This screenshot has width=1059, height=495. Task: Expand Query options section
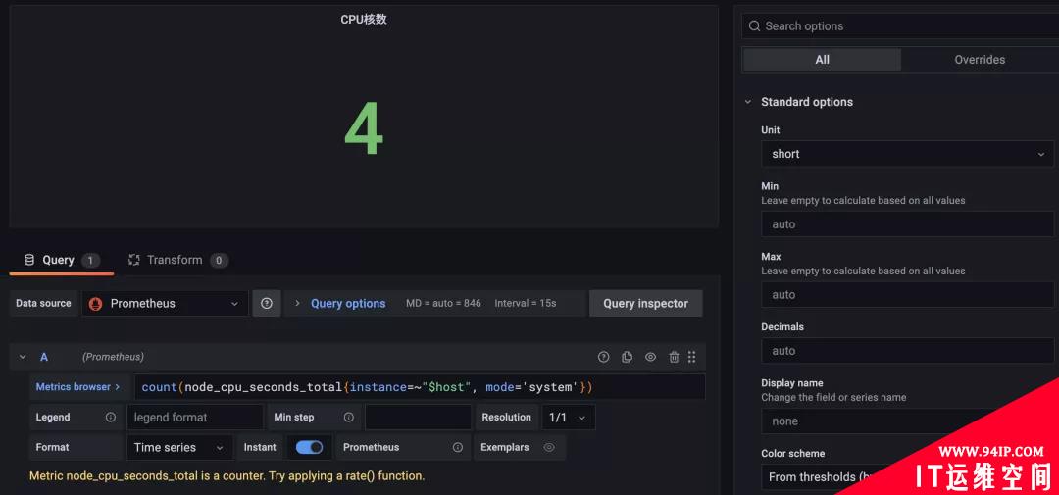pos(297,303)
